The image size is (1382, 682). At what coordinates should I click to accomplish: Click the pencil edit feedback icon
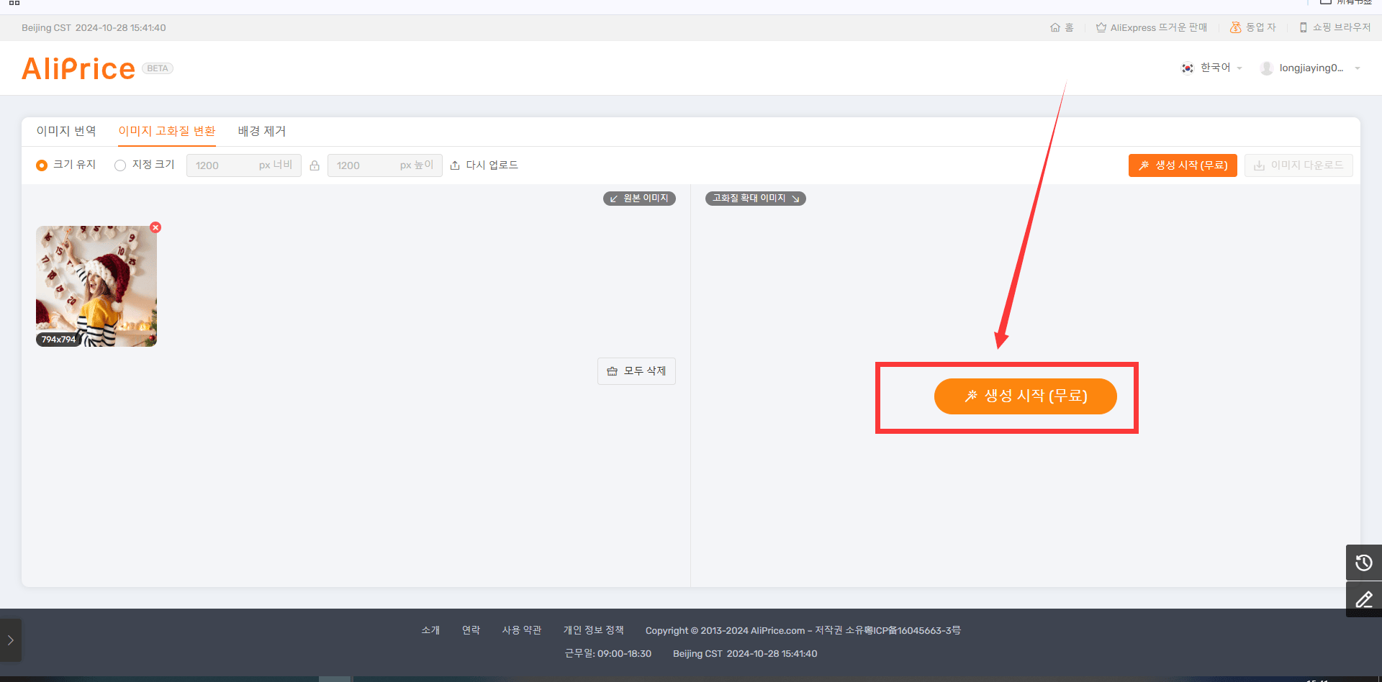click(1364, 599)
